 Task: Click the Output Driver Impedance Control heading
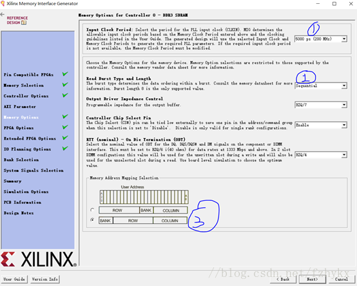pos(124,99)
